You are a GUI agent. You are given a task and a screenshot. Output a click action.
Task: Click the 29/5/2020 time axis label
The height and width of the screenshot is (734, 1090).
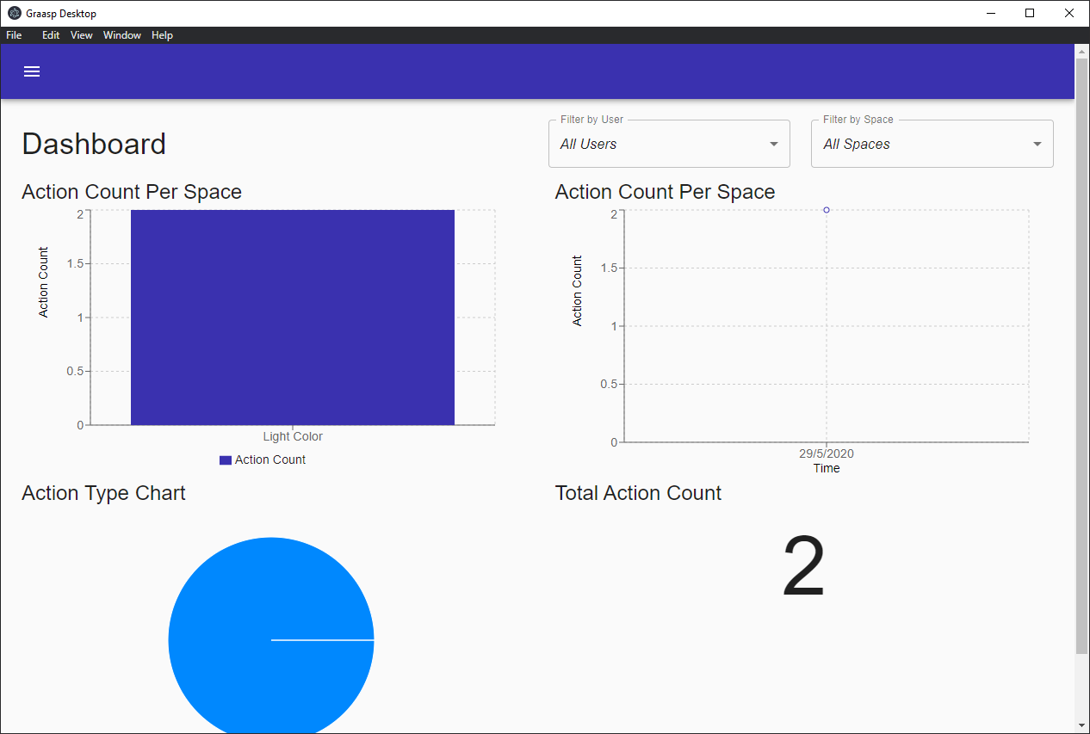pos(826,453)
